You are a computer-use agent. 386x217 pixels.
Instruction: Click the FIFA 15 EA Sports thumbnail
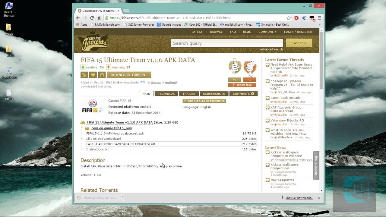pos(93,106)
